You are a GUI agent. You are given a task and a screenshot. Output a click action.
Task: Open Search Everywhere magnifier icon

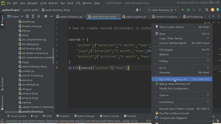tap(207, 10)
